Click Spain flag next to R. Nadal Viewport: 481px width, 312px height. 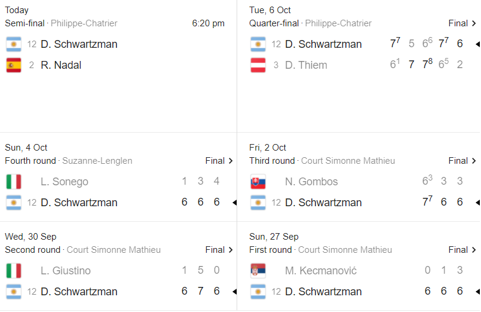click(x=14, y=65)
